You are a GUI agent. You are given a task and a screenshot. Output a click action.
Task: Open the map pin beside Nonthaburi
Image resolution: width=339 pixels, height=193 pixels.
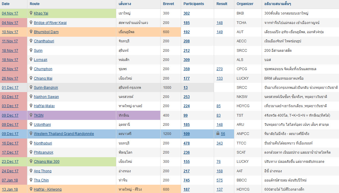[31, 143]
